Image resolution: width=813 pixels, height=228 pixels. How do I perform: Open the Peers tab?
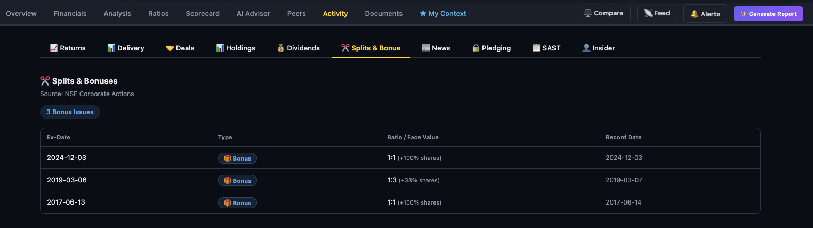(296, 13)
